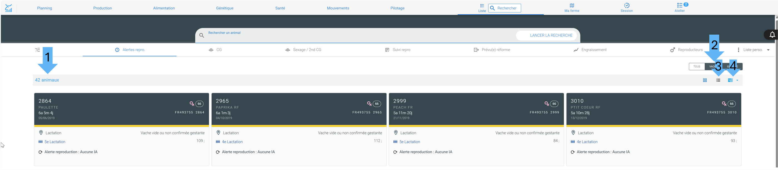This screenshot has width=778, height=170.
Task: Click the lactation icon on card 3010
Action: point(573,142)
